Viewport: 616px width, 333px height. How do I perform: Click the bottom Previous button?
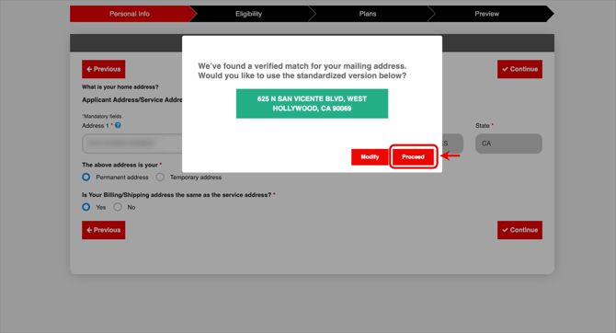point(104,230)
